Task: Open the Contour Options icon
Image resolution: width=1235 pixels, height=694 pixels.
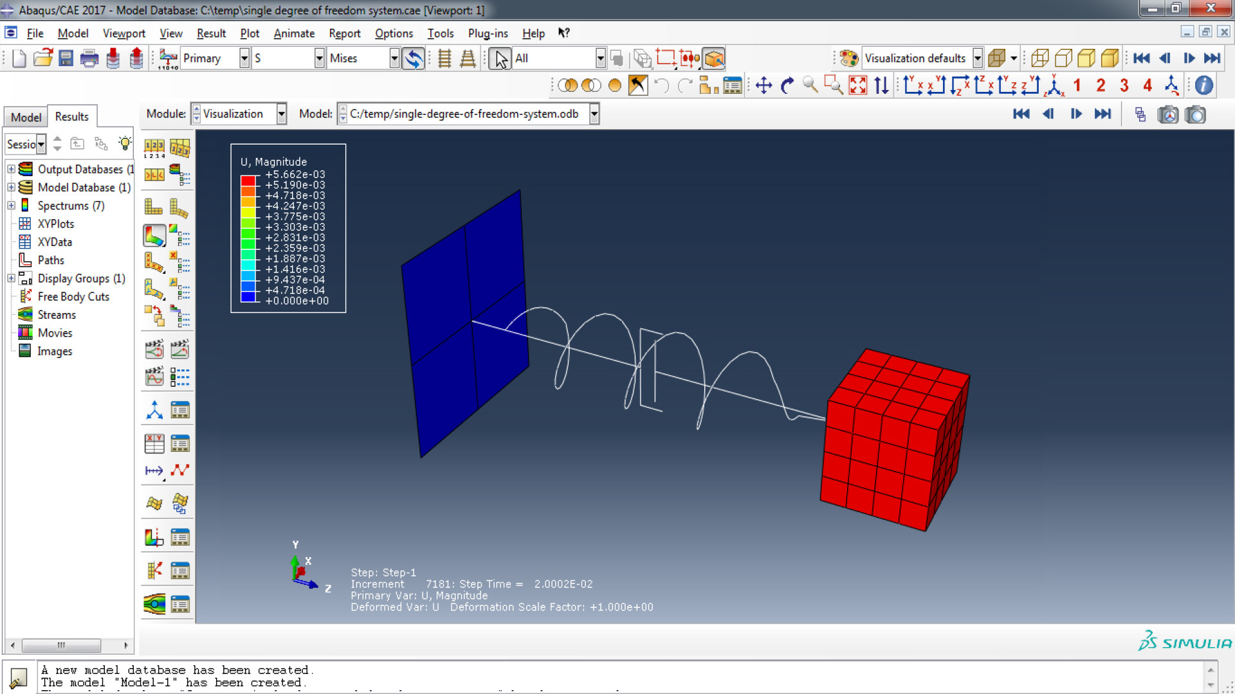Action: [x=179, y=236]
